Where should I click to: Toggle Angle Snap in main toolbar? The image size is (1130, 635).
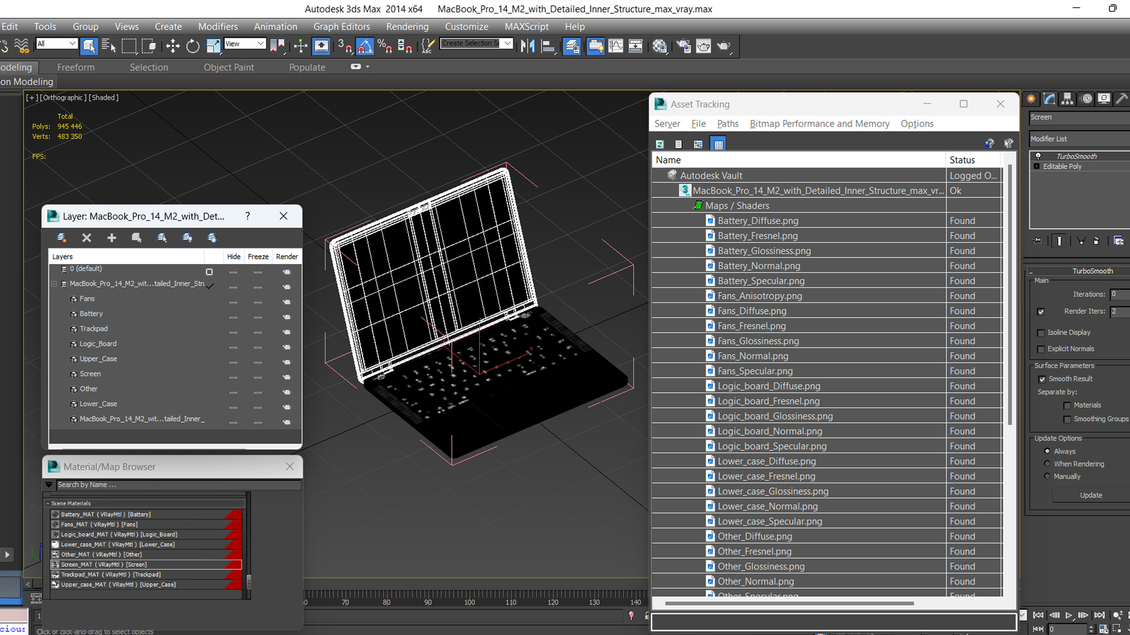365,46
